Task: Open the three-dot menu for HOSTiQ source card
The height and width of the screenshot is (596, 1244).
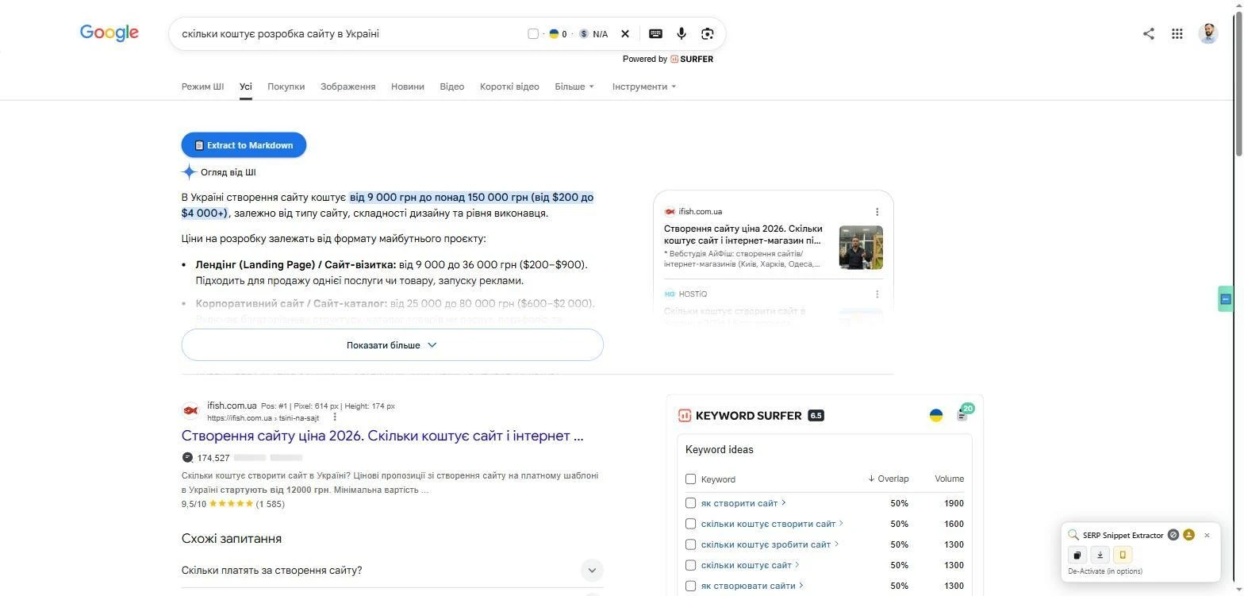Action: point(877,294)
